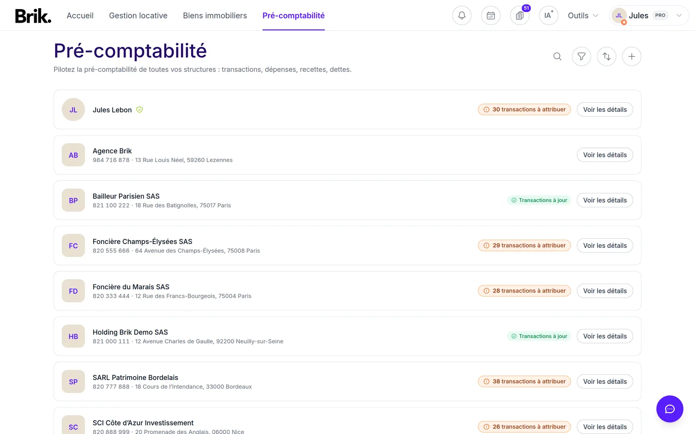The width and height of the screenshot is (695, 434).
Task: Click the HB avatar of Holding Brik Demo
Action: click(x=73, y=336)
